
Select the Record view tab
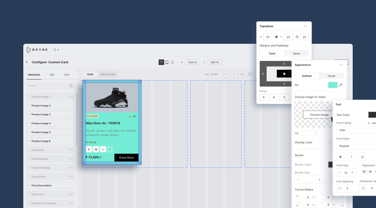(108, 74)
